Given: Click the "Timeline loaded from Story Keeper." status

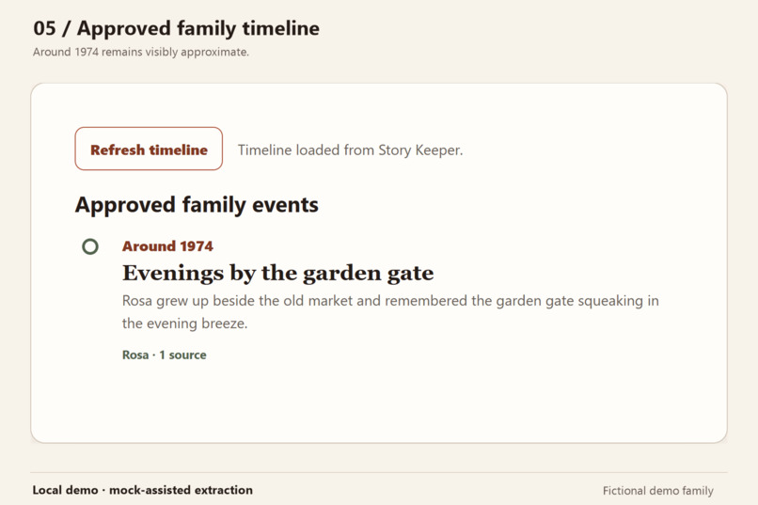Looking at the screenshot, I should pos(350,150).
